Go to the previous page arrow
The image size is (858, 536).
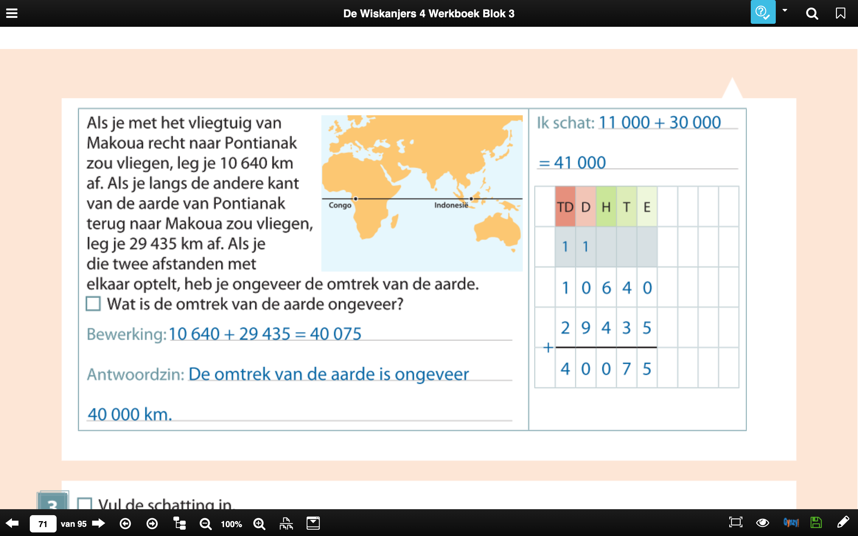pyautogui.click(x=13, y=523)
